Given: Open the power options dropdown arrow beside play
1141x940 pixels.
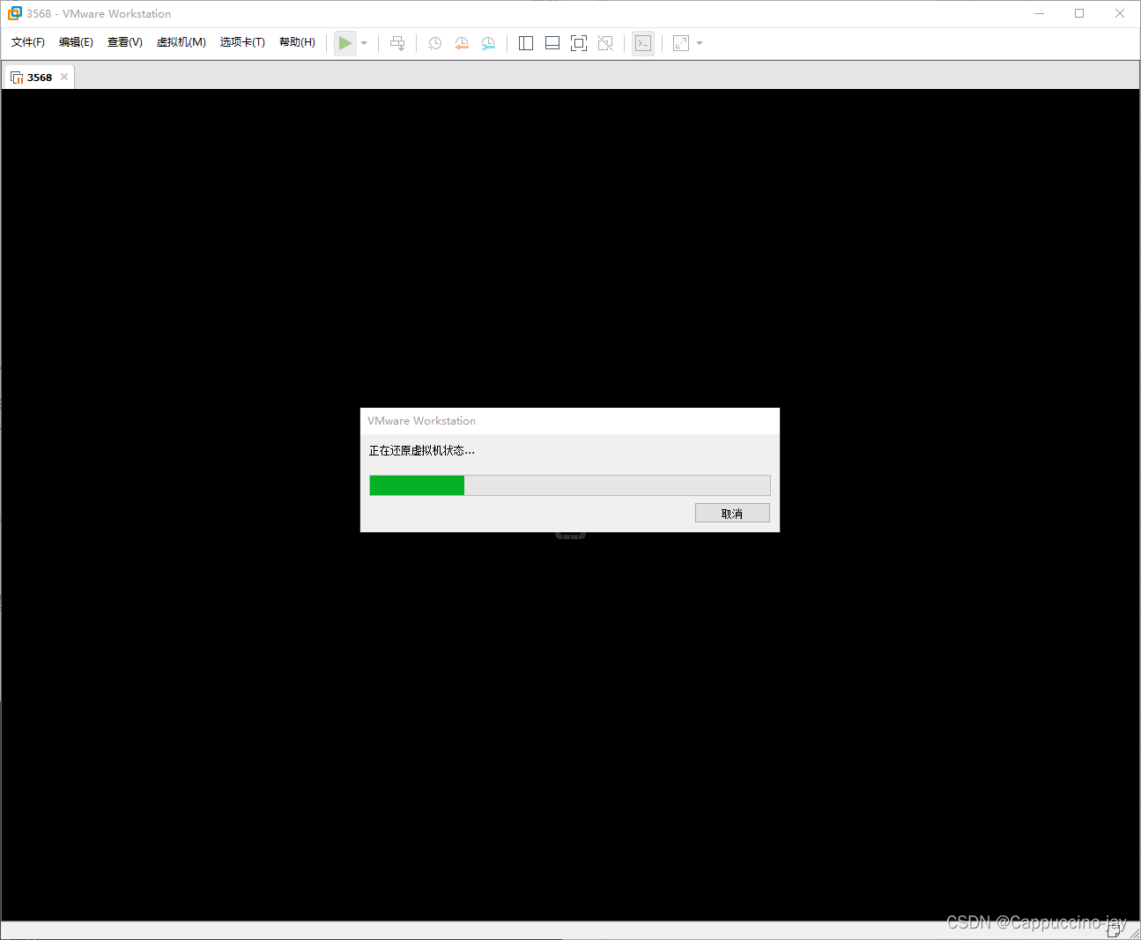Looking at the screenshot, I should coord(364,43).
